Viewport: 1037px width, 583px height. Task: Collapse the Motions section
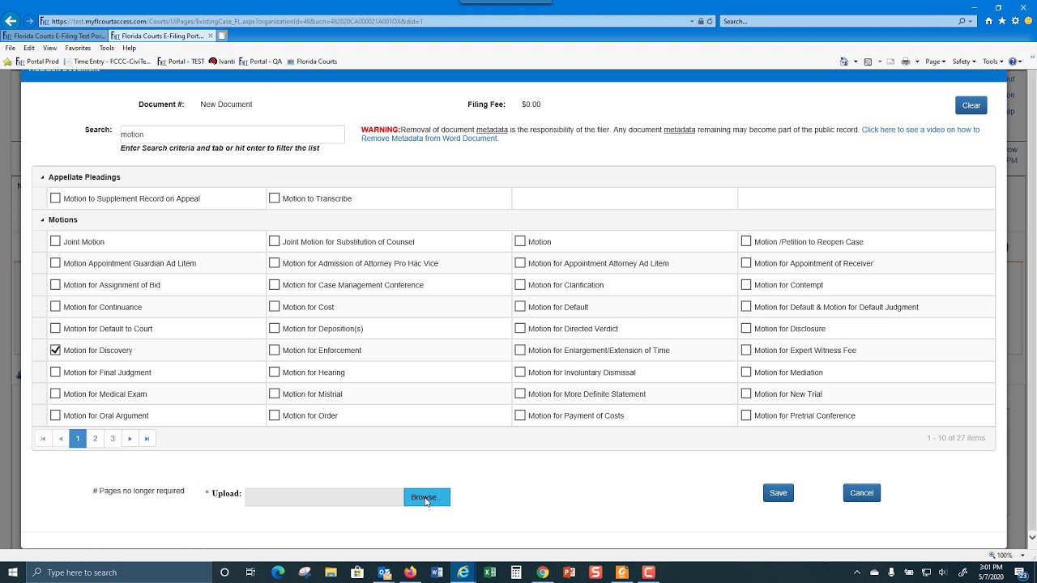[42, 220]
